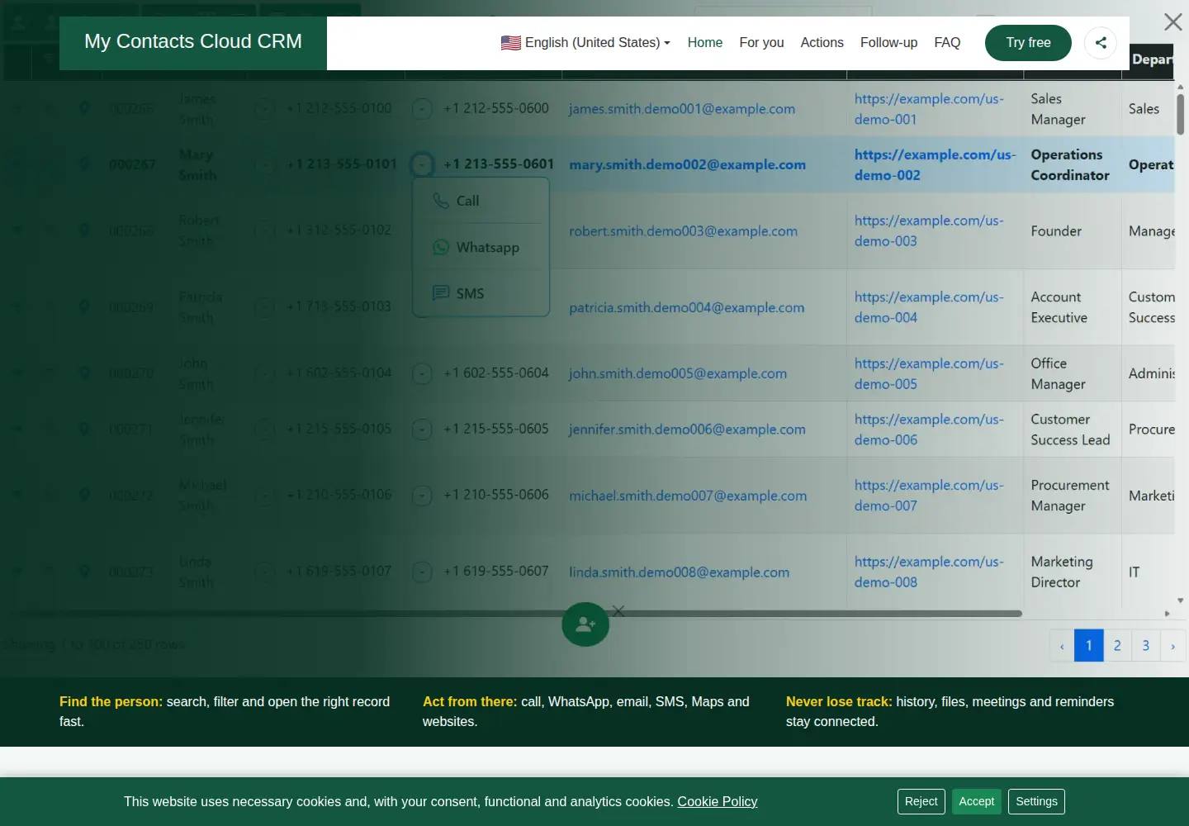Image resolution: width=1189 pixels, height=826 pixels.
Task: Go to next page with right arrow
Action: pyautogui.click(x=1172, y=646)
